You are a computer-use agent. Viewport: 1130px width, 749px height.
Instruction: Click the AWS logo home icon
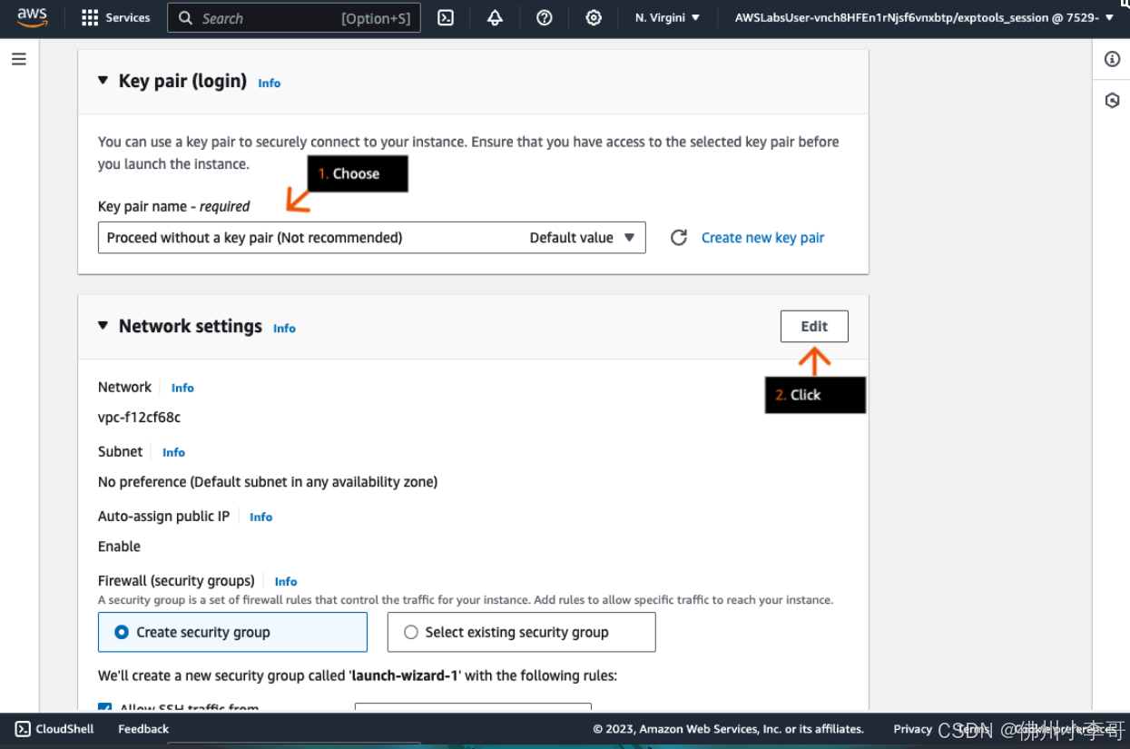pos(32,17)
